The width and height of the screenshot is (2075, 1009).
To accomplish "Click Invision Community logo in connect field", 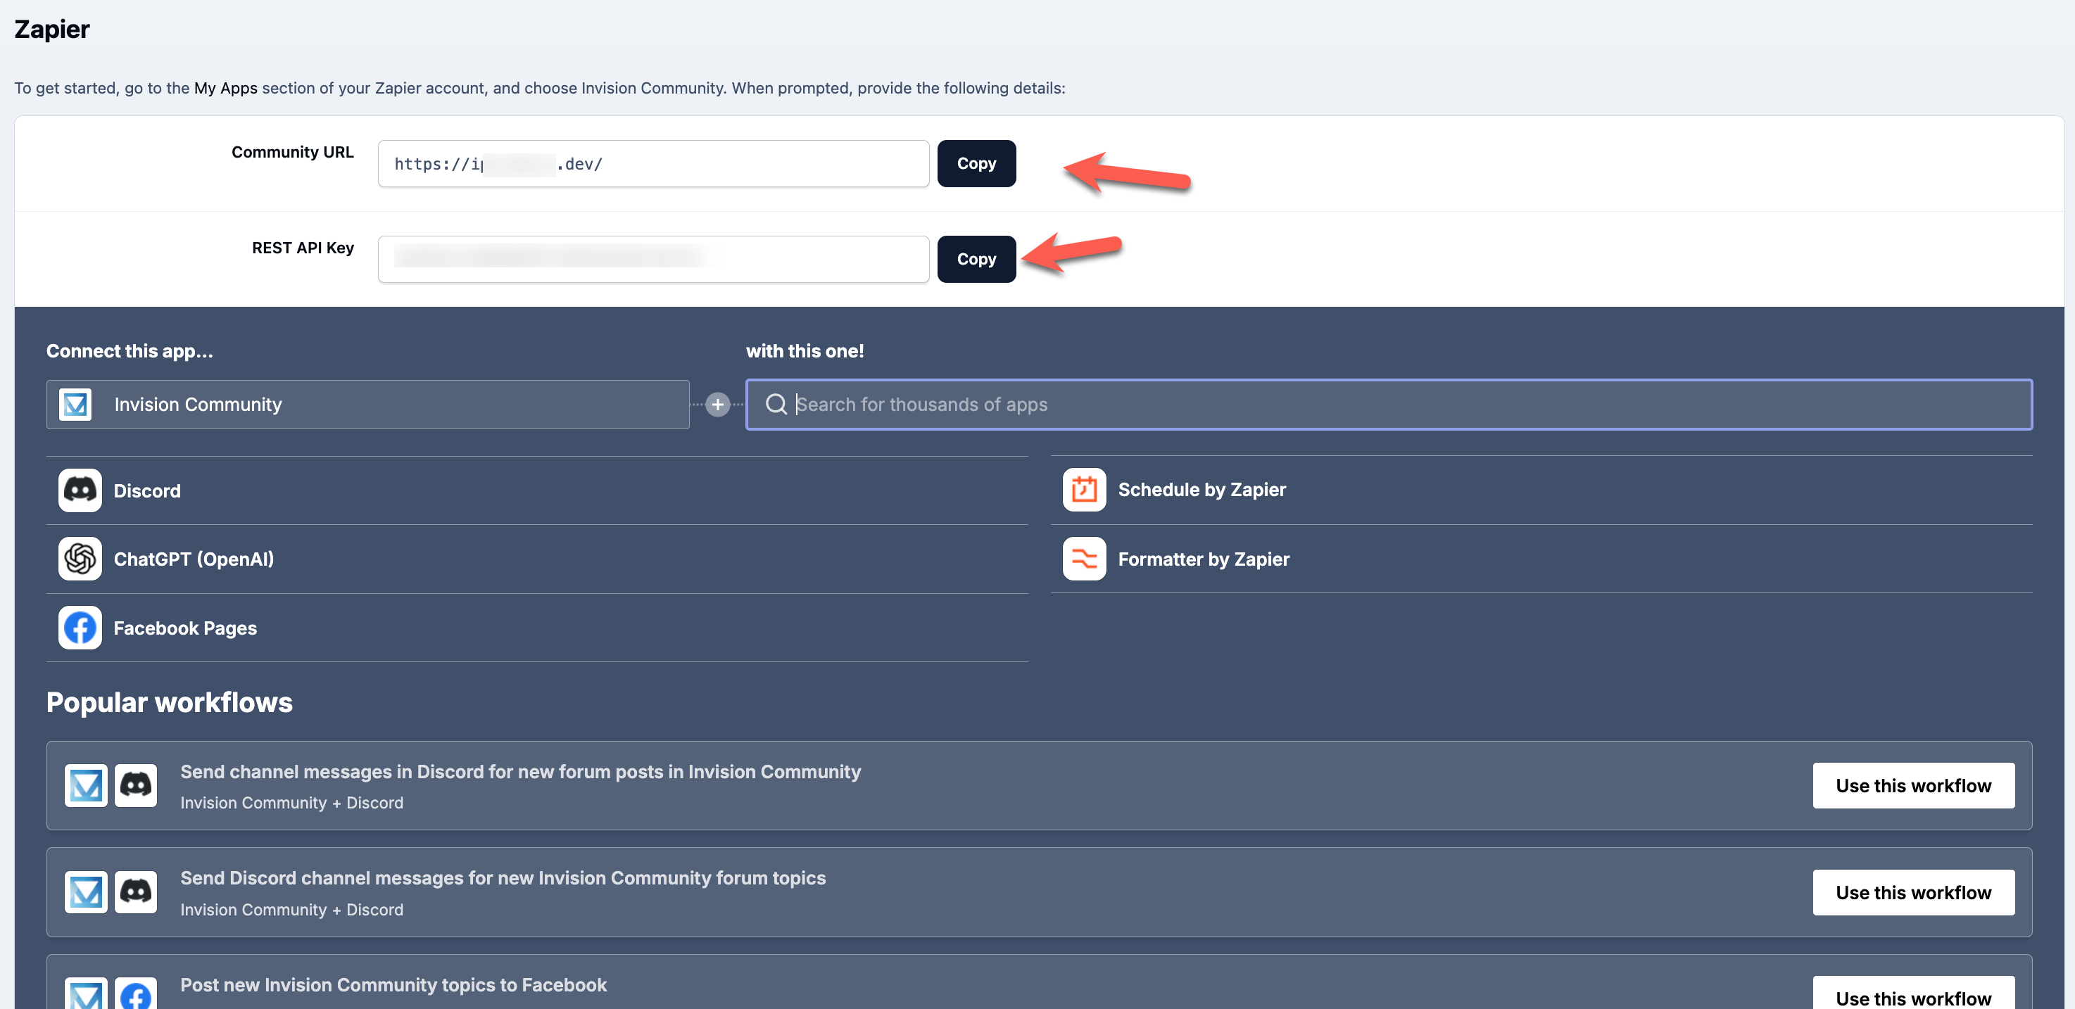I will click(x=76, y=405).
